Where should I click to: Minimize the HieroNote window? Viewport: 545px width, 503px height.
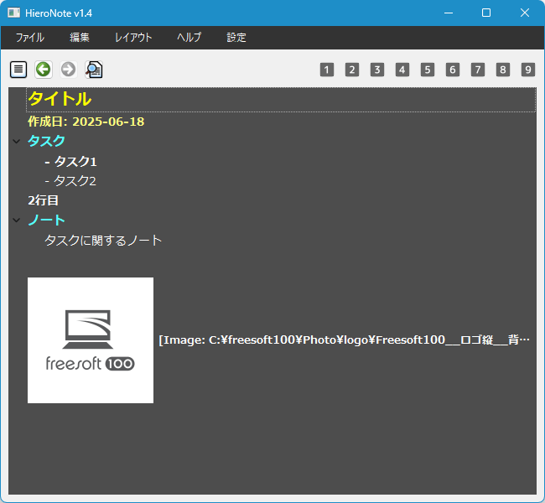449,13
